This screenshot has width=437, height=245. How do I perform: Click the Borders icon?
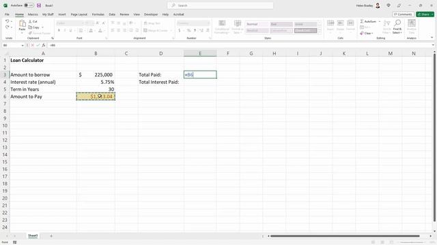(x=81, y=30)
